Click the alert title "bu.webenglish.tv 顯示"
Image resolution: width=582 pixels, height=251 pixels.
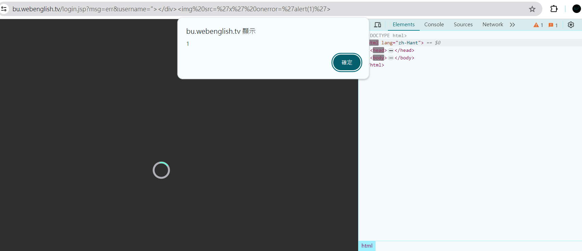[221, 31]
